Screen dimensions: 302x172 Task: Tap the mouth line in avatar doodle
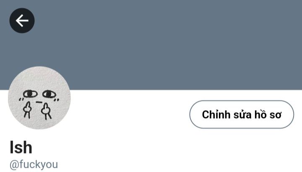tap(39, 102)
